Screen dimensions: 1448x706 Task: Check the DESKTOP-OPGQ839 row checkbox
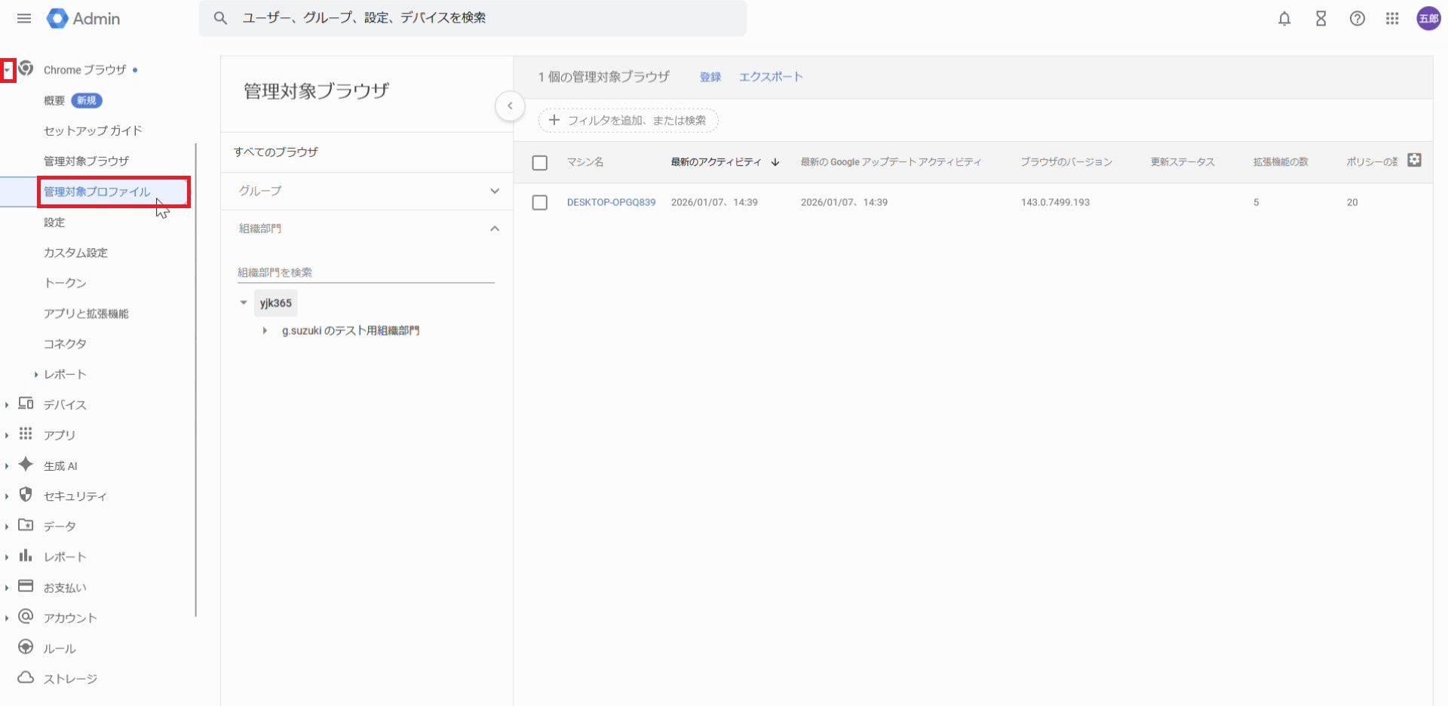click(x=539, y=203)
